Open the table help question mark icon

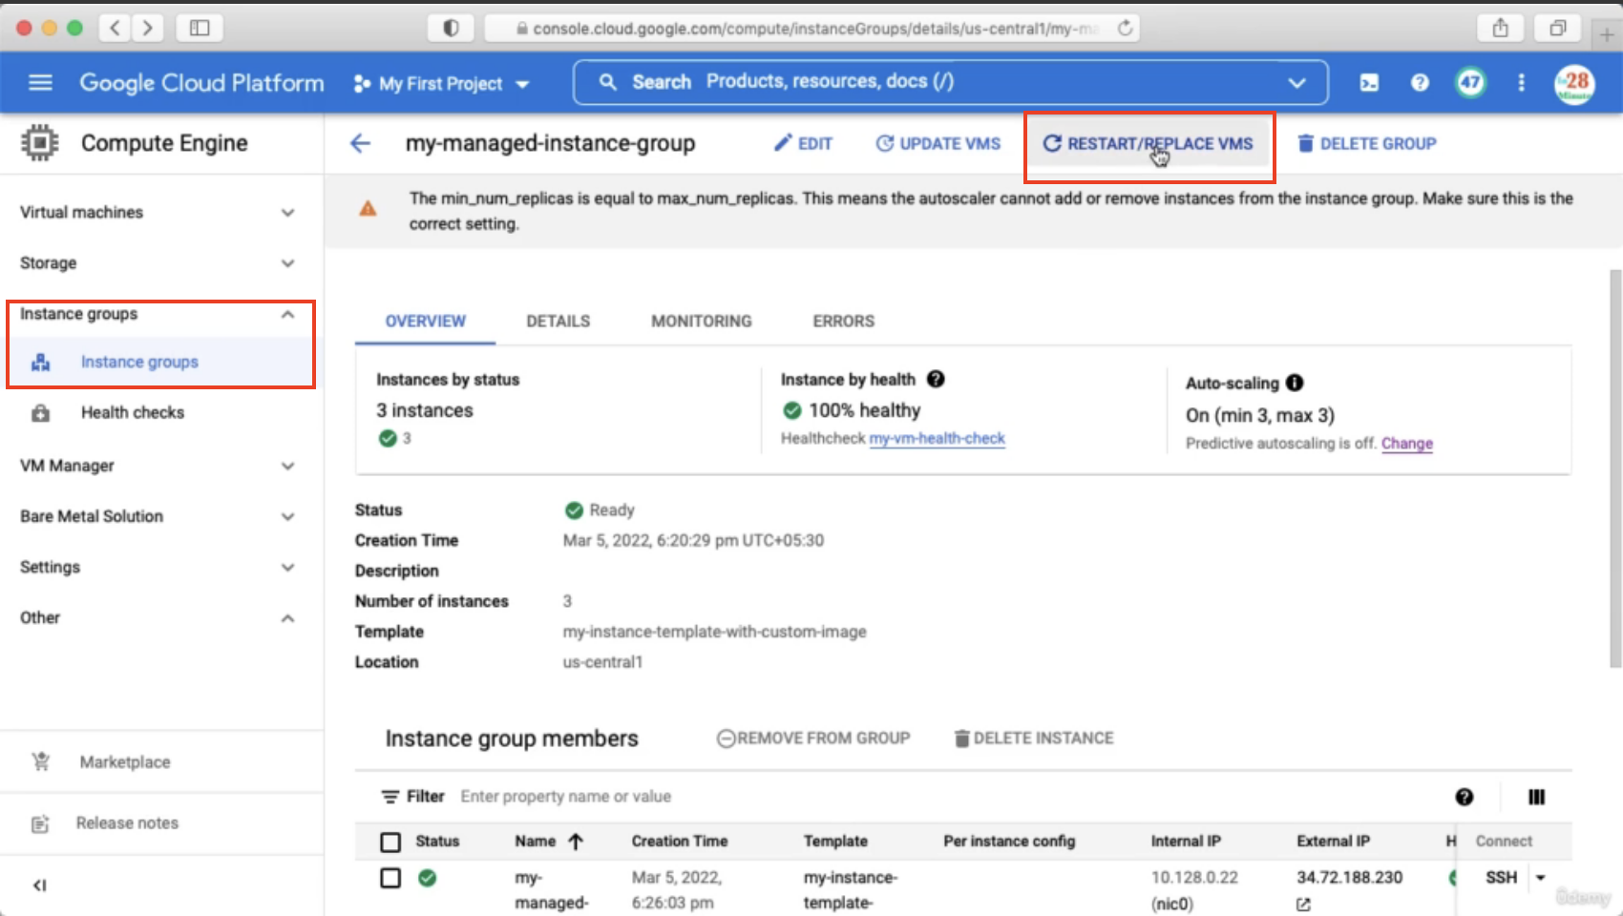click(x=1465, y=797)
